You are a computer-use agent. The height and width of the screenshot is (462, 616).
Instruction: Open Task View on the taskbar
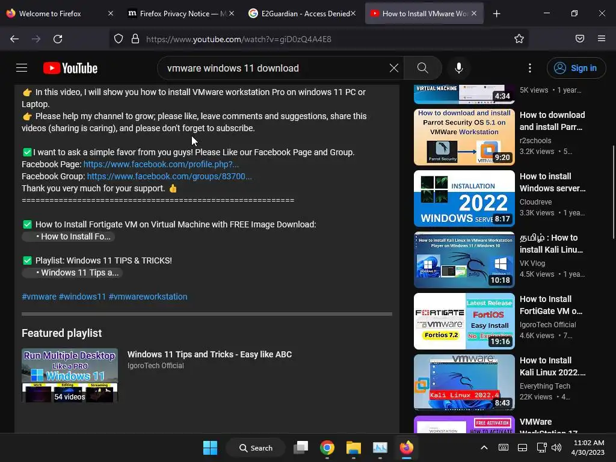pyautogui.click(x=301, y=448)
